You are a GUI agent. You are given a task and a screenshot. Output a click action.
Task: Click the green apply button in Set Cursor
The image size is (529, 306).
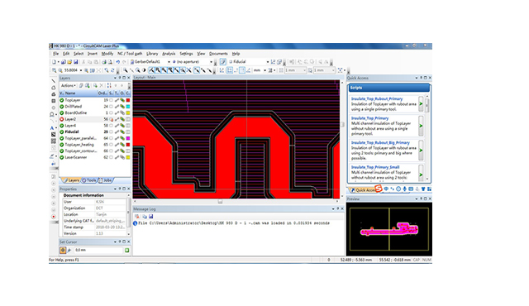pos(127,251)
